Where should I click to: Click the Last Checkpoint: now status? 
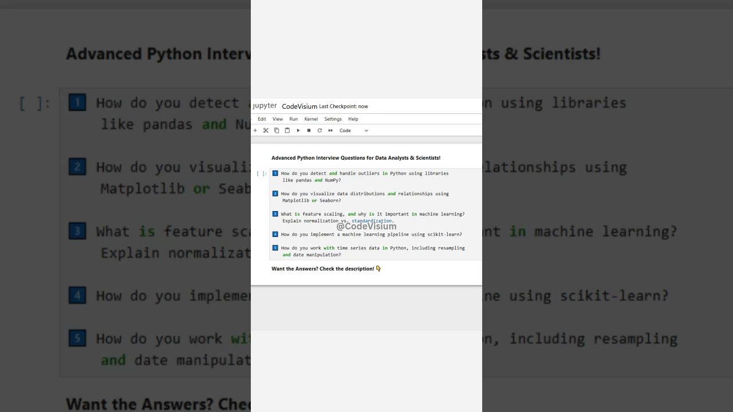[x=344, y=106]
